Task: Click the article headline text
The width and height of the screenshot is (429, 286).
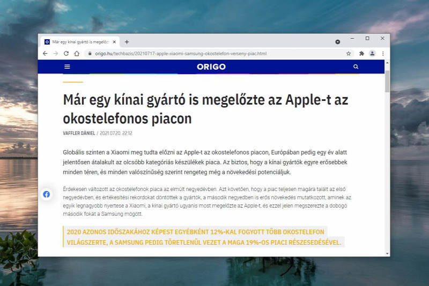Action: click(205, 109)
